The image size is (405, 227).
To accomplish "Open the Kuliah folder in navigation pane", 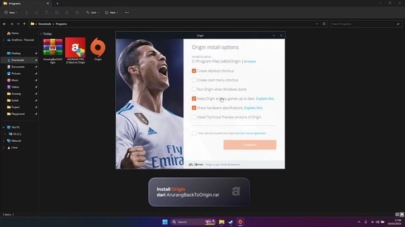I will pos(13,100).
